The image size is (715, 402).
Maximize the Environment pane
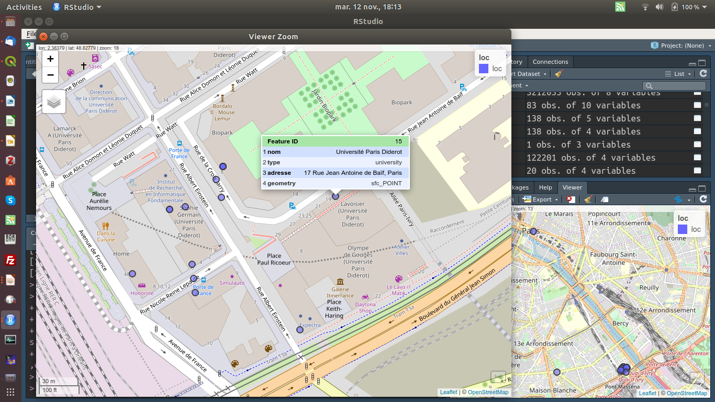point(702,62)
